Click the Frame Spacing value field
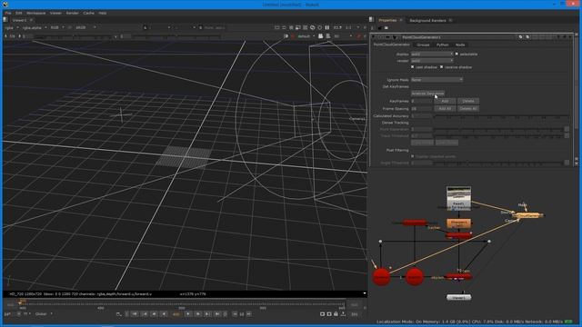Screen dimensions: 582x327 click(421, 109)
